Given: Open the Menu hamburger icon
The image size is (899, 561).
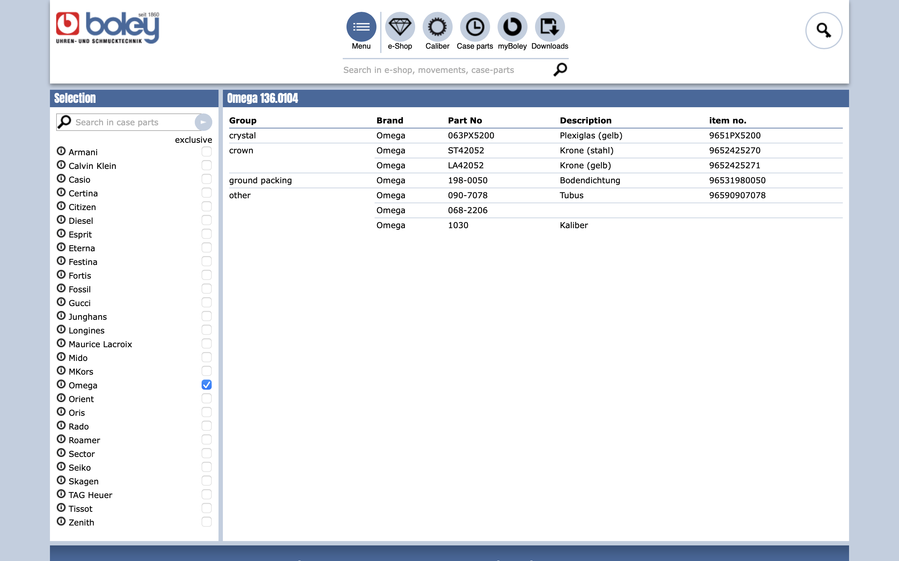Looking at the screenshot, I should point(361,27).
